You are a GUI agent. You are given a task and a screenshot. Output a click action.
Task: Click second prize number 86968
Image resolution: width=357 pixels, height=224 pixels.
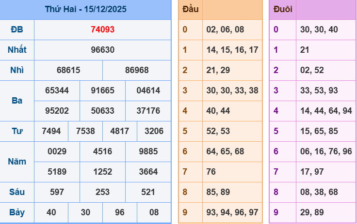point(137,70)
